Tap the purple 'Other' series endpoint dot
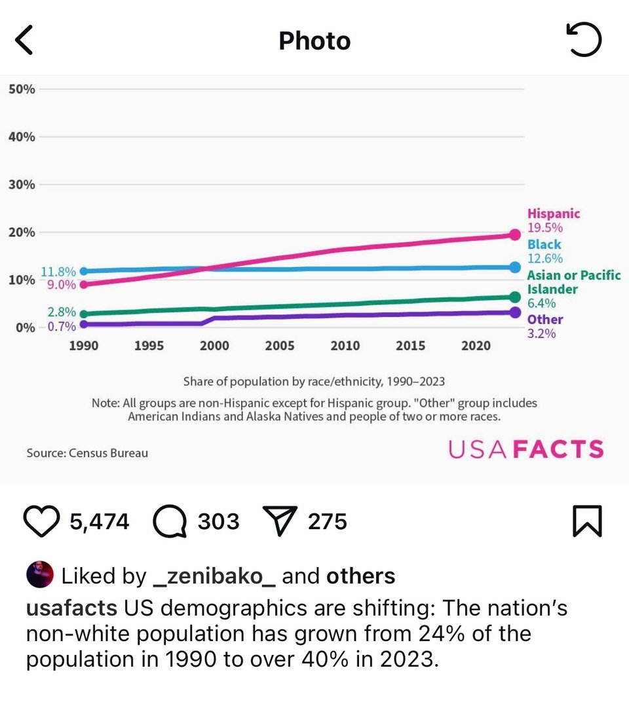Viewport: 629px width, 704px height. [514, 312]
